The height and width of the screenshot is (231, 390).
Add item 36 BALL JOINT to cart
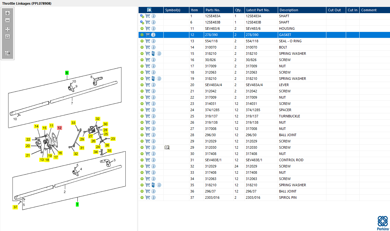(x=148, y=191)
